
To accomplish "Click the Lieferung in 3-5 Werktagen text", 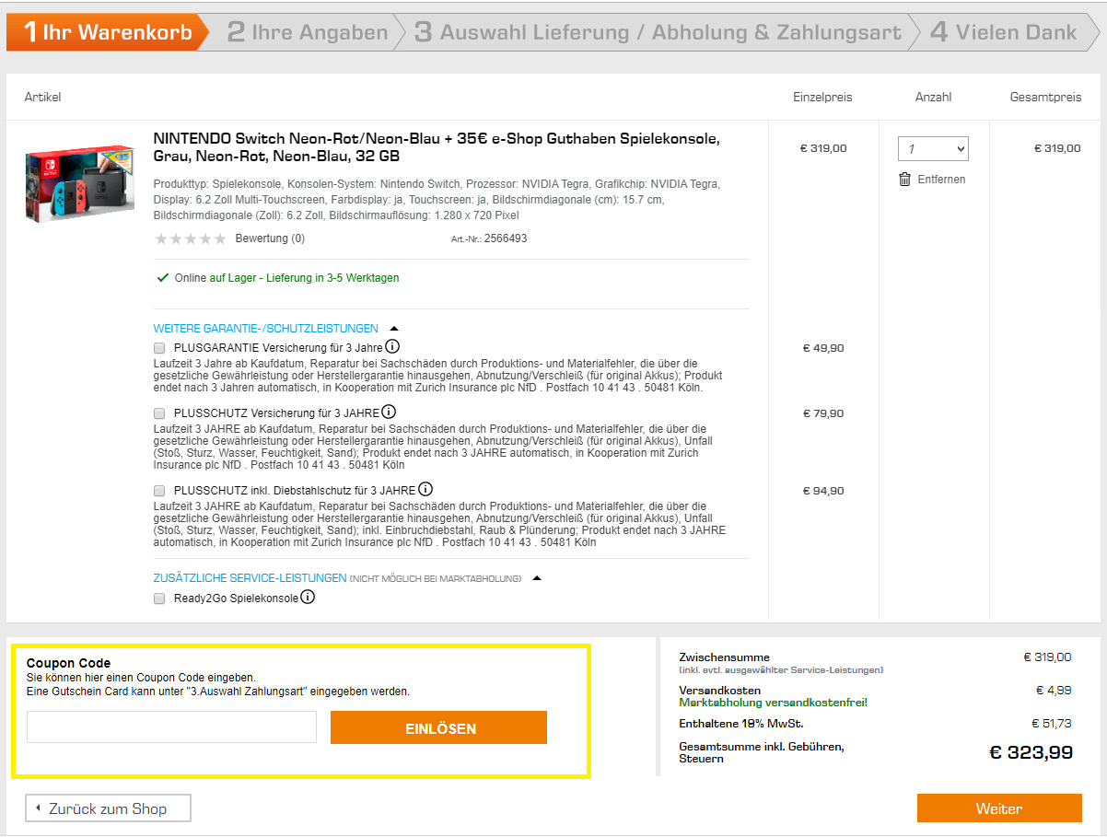I will 333,277.
